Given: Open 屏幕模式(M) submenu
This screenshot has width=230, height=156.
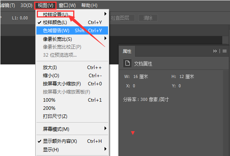Looking at the screenshot, I should point(72,129).
